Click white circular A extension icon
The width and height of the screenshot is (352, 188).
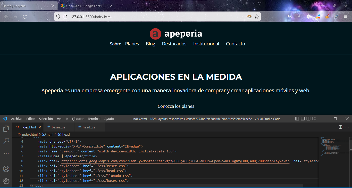(x=309, y=17)
